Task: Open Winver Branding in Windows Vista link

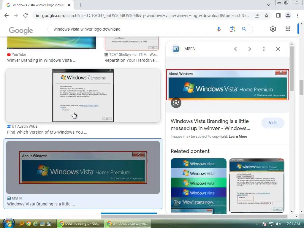Action: tap(42, 60)
